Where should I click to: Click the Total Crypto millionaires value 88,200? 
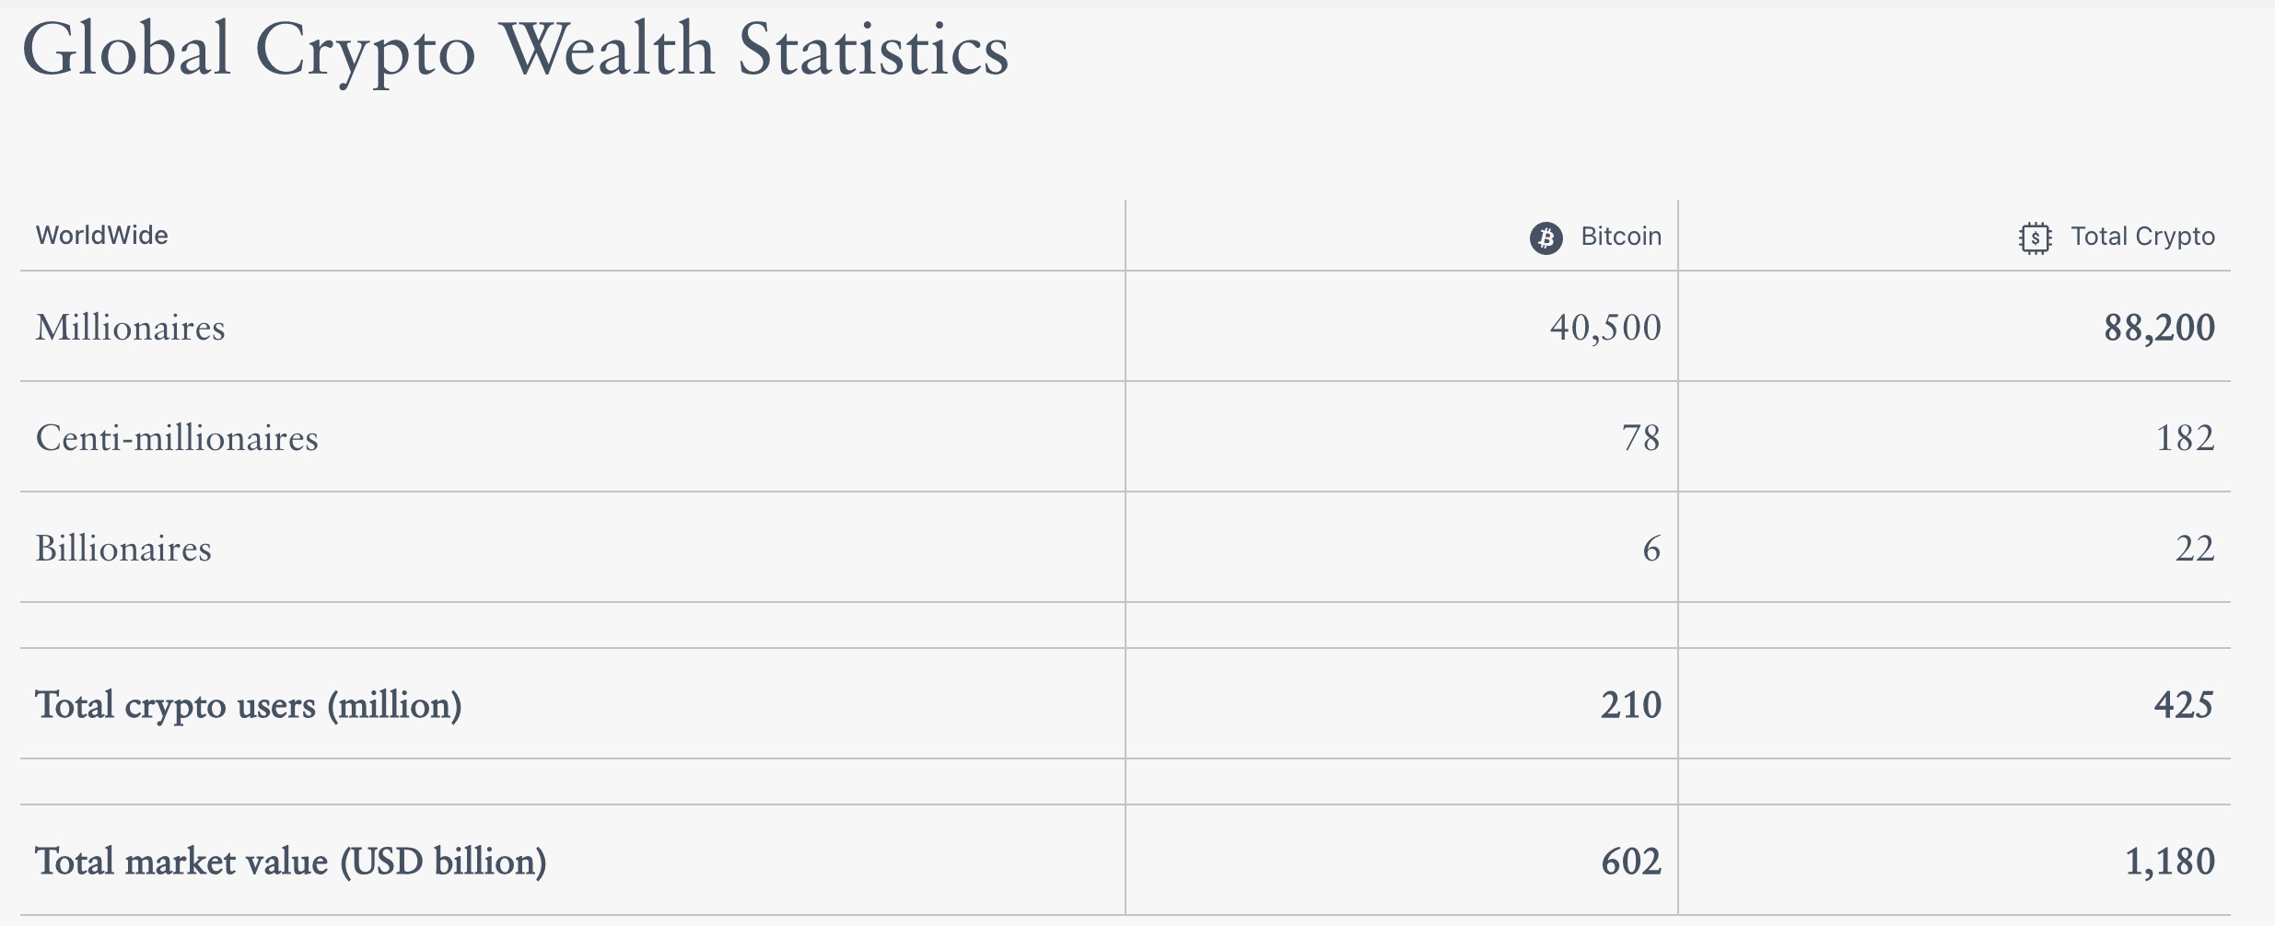(x=2159, y=328)
